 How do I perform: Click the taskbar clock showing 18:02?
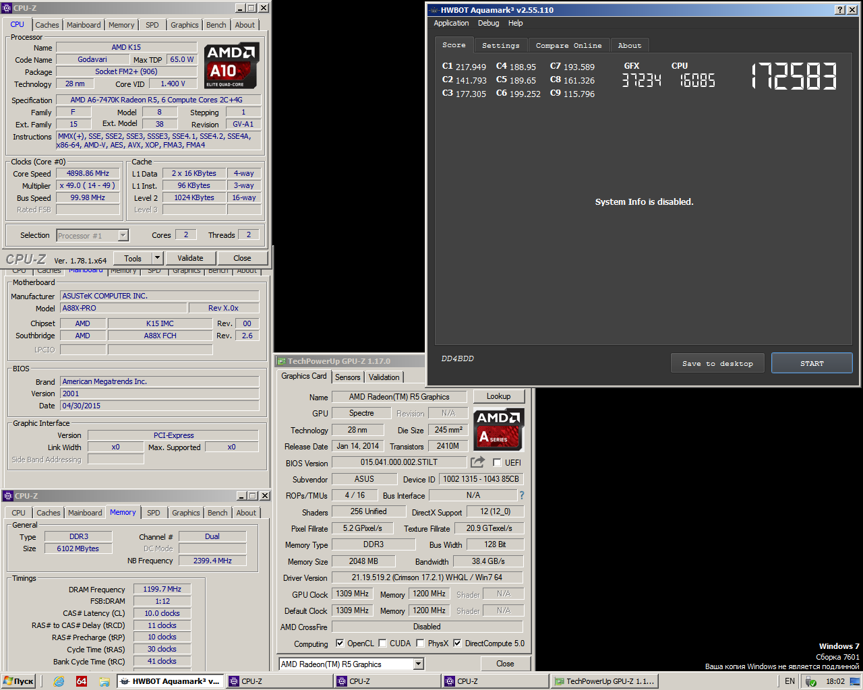pyautogui.click(x=835, y=681)
